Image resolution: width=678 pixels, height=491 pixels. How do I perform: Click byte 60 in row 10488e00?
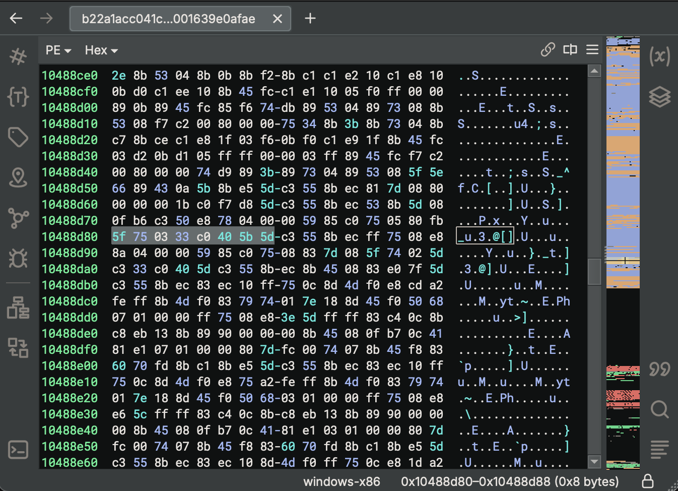(119, 366)
